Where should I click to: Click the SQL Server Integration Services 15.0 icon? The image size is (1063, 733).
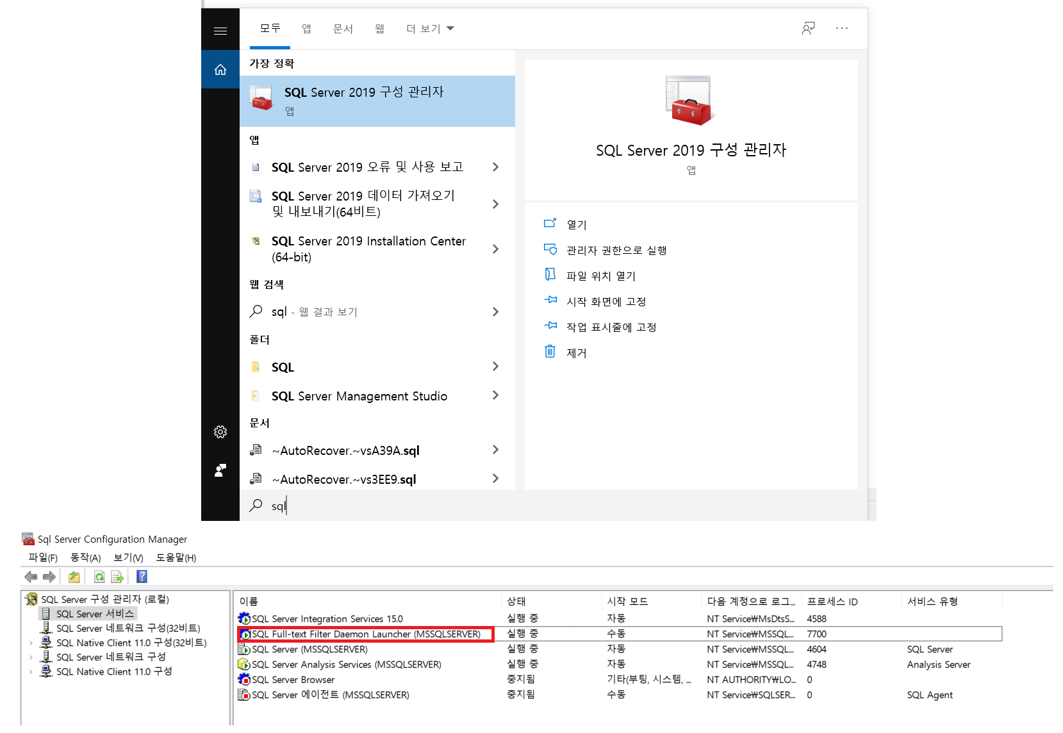pyautogui.click(x=244, y=618)
